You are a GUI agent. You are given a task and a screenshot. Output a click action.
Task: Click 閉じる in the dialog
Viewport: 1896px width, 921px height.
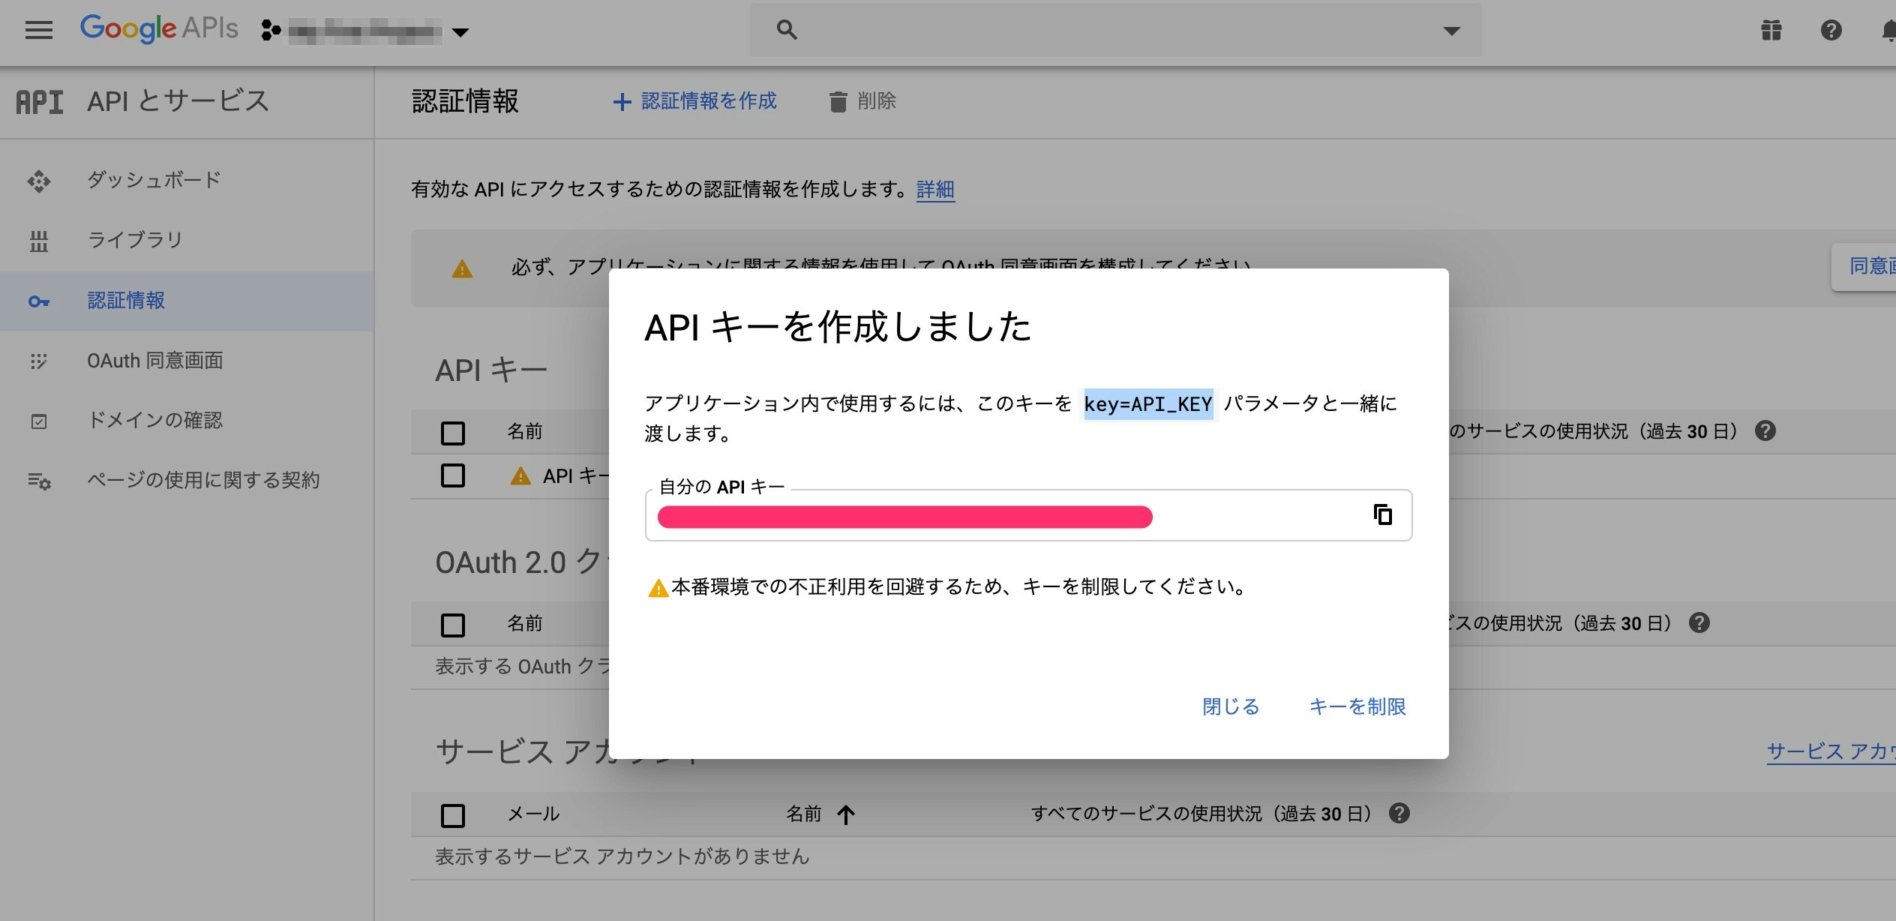[x=1231, y=706]
